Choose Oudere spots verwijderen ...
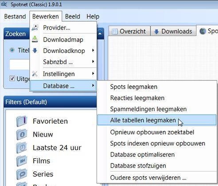218x186 pixels. (157, 178)
